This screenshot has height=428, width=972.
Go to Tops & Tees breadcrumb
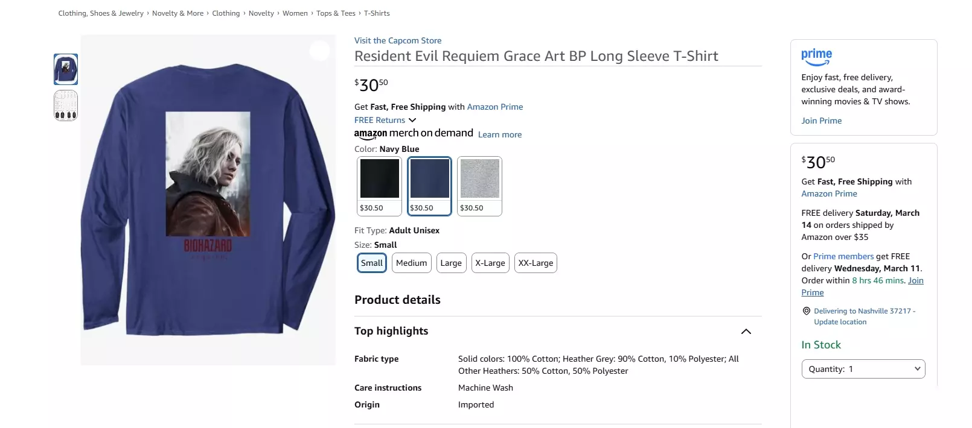336,13
